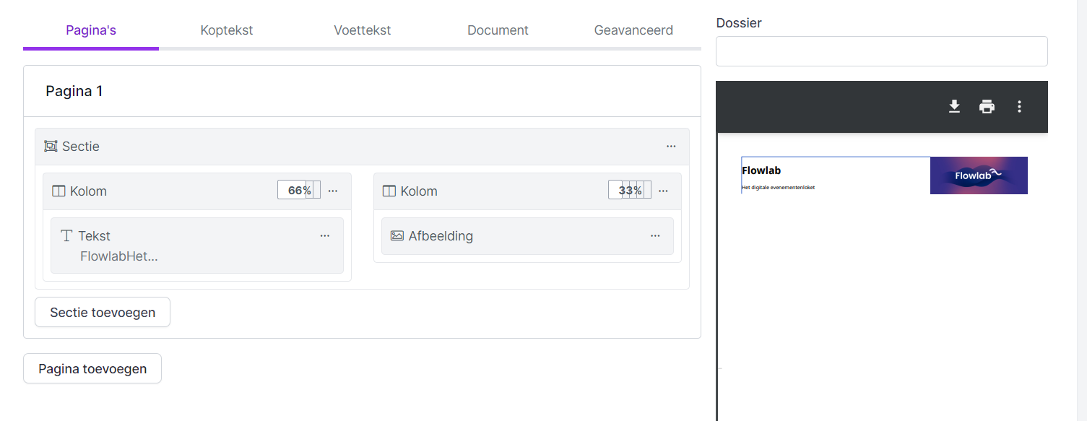
Task: Open the Afbeelding element ellipsis menu
Action: 655,236
